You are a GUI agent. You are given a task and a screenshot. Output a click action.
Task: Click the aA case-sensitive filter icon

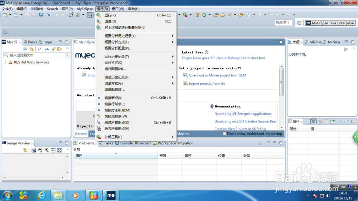point(47,49)
